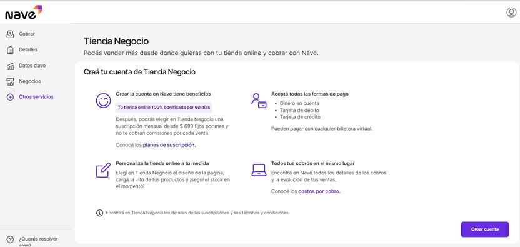This screenshot has height=247, width=520.
Task: Click the Creá tu cuenta de Tienda Negocio heading
Action: [139, 72]
